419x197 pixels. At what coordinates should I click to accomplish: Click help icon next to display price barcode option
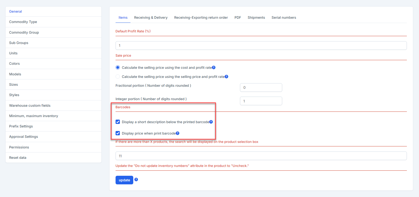pyautogui.click(x=178, y=133)
